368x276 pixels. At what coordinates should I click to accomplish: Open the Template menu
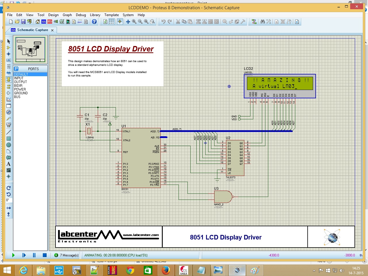coord(112,15)
